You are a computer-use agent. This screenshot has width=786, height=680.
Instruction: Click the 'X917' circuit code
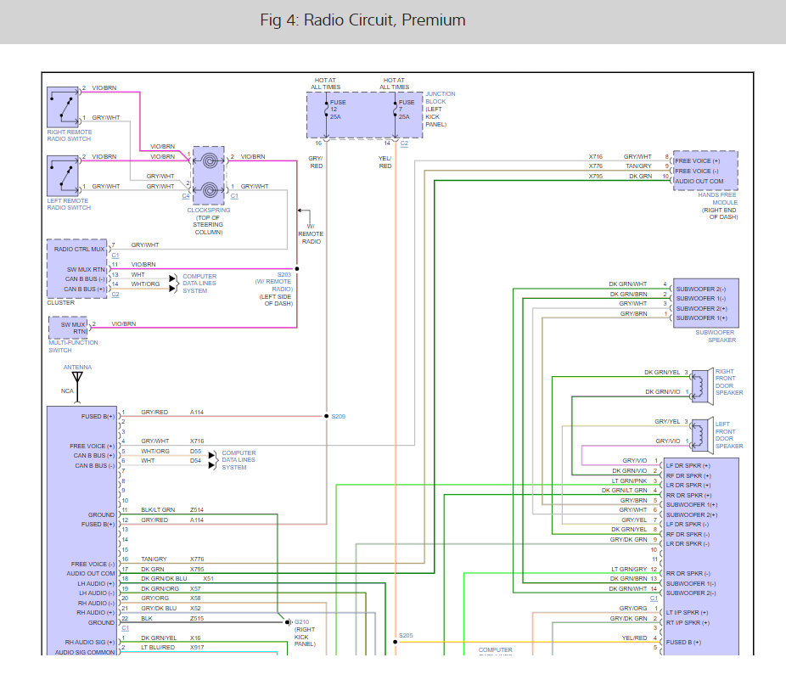[197, 648]
